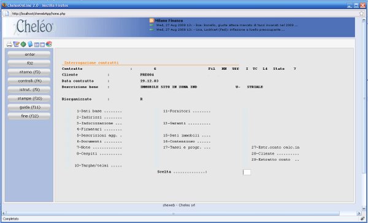Open the Milano Finanza feed title
Image resolution: width=368 pixels, height=223 pixels.
tap(169, 20)
